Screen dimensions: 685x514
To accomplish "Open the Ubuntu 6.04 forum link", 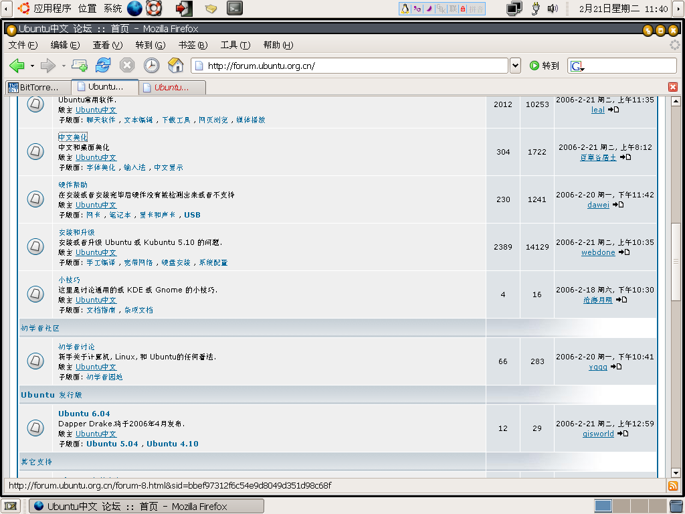I will point(84,414).
